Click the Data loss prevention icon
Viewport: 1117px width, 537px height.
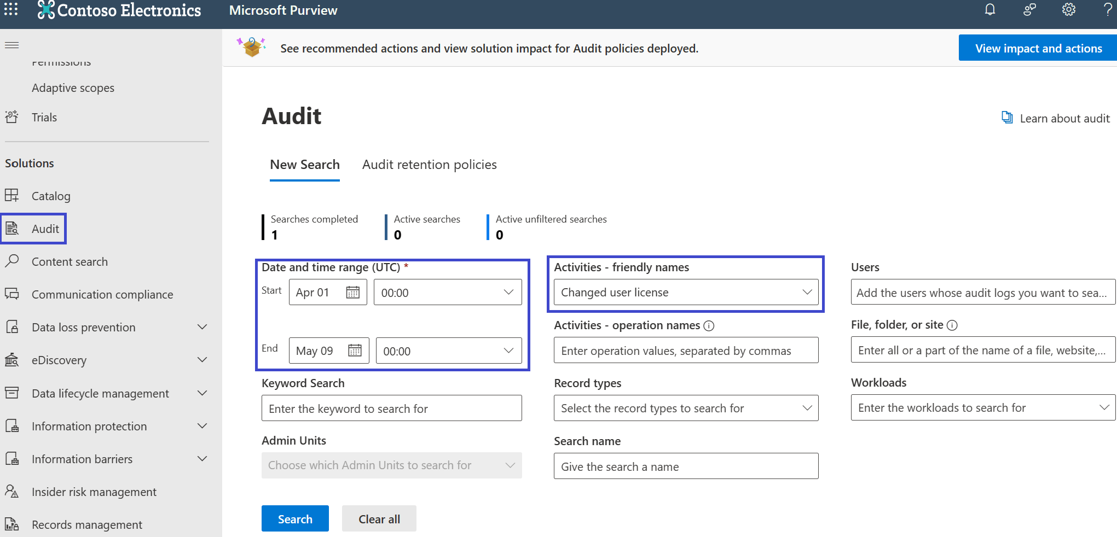(11, 327)
